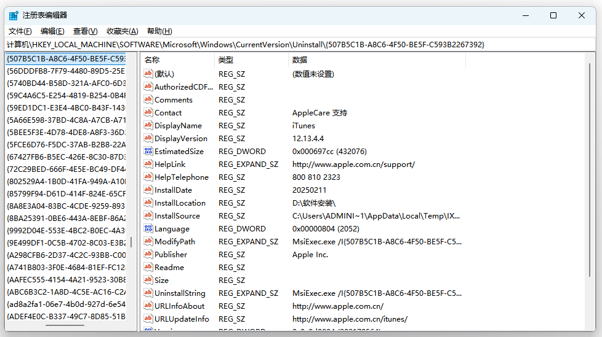Select the string icon of (默认) value
This screenshot has height=337, width=602.
(x=148, y=74)
